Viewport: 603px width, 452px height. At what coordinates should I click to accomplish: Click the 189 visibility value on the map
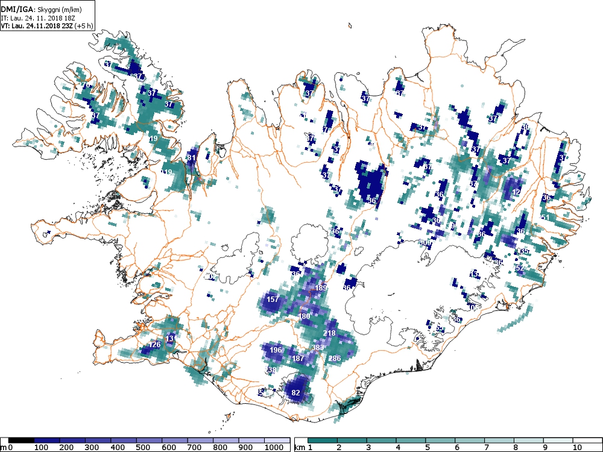321,288
